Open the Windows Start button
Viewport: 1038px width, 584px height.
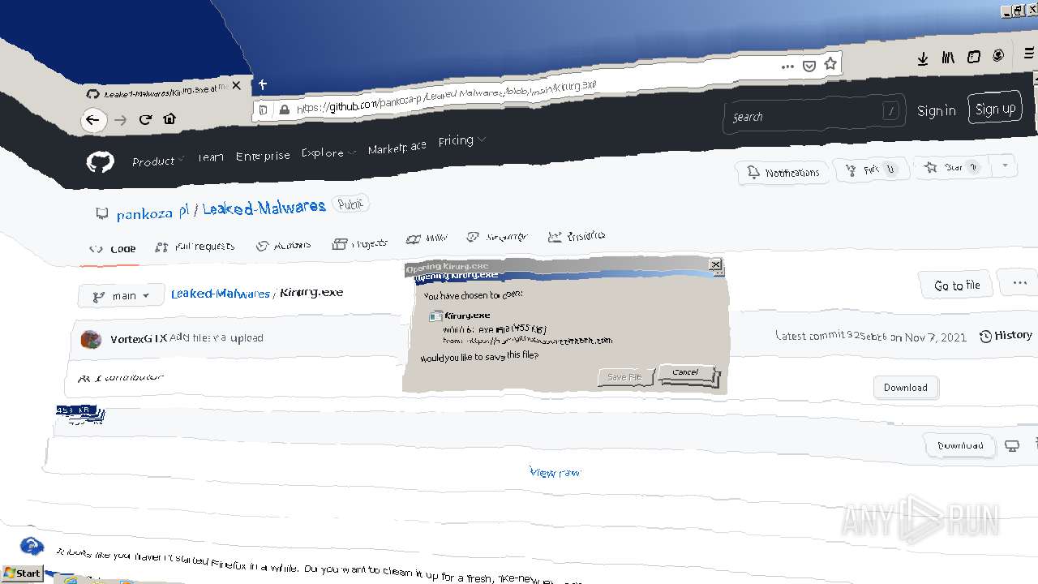click(22, 573)
